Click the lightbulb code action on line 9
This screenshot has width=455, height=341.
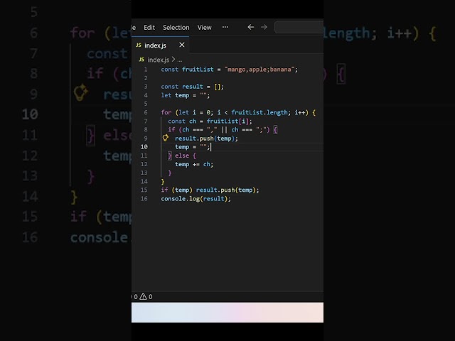pos(166,138)
